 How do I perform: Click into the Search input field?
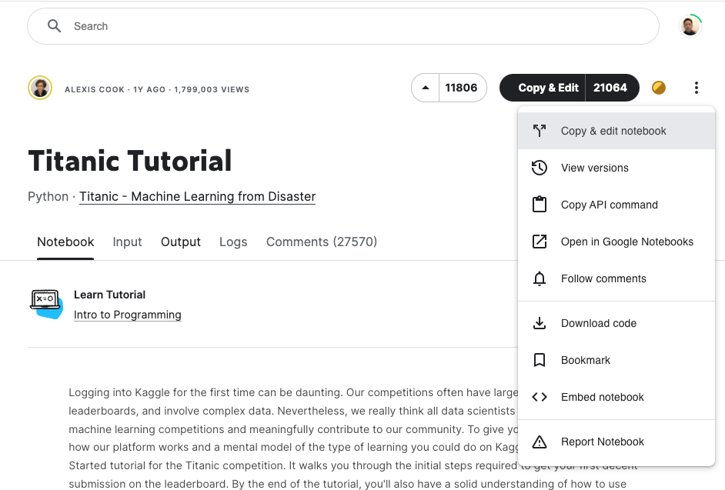pyautogui.click(x=343, y=26)
